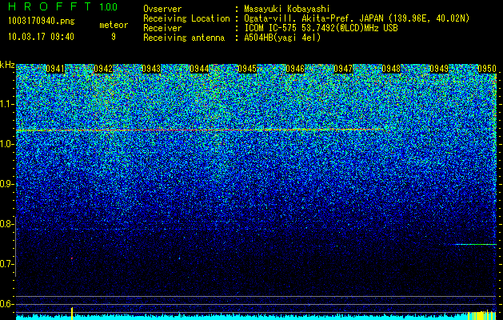
Task: Click the antenna value A504HB(yagi 4el)
Action: coord(282,38)
